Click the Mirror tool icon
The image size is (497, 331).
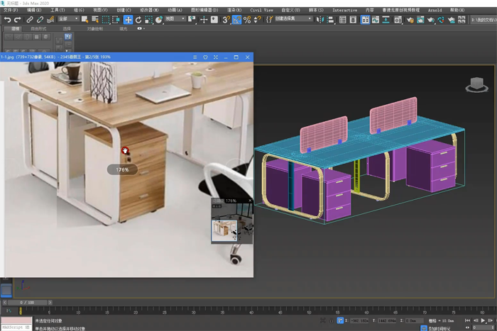coord(320,20)
